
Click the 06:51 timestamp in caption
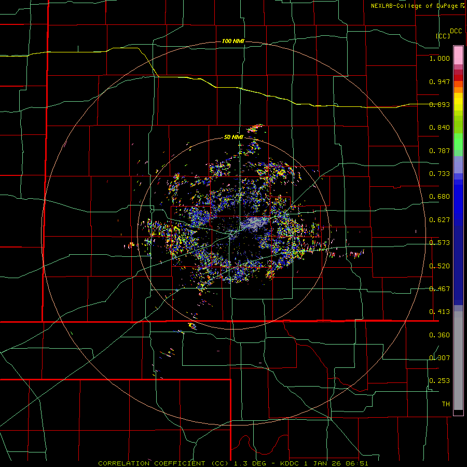coord(357,463)
